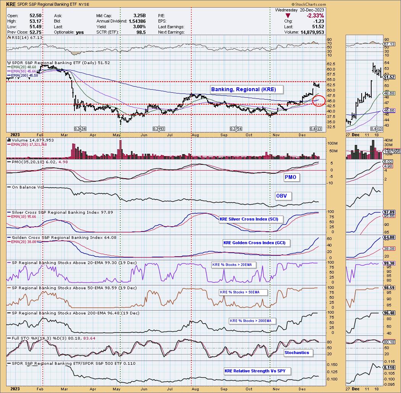The width and height of the screenshot is (401, 393).
Task: Click the Annual Dividend value 1.54386
Action: (x=137, y=21)
